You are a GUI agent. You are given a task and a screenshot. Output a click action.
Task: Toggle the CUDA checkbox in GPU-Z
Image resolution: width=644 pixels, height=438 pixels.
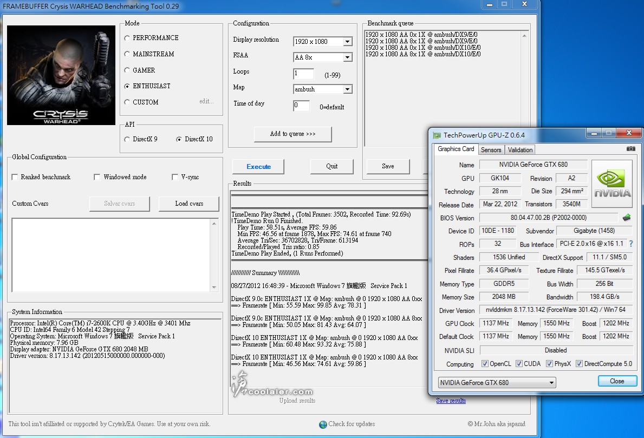coord(519,363)
